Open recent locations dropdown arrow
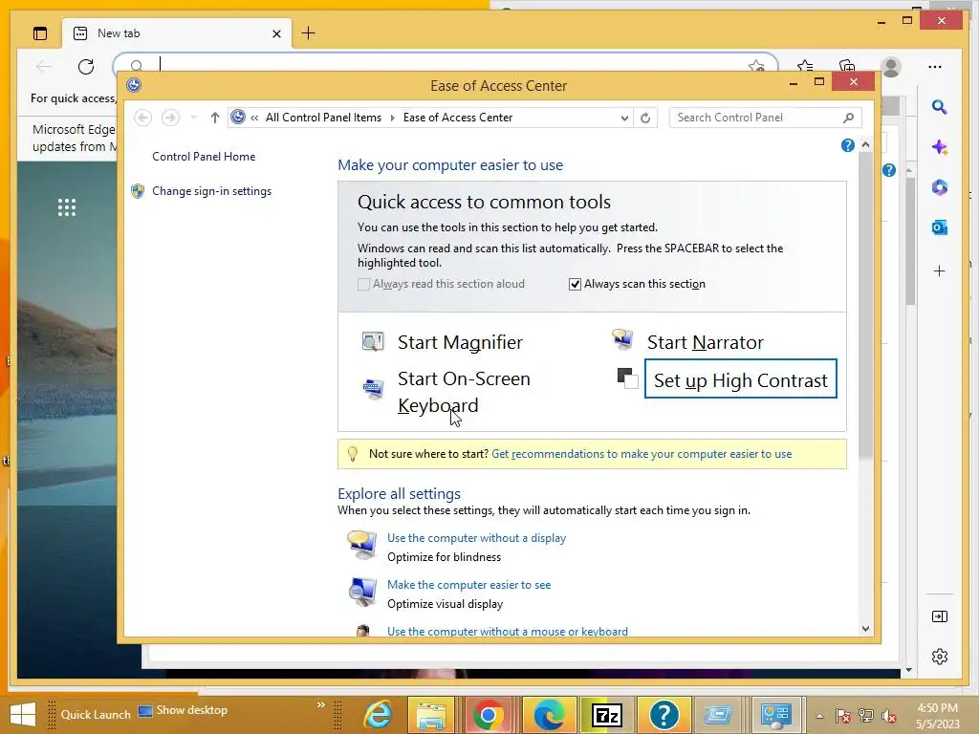 tap(193, 118)
